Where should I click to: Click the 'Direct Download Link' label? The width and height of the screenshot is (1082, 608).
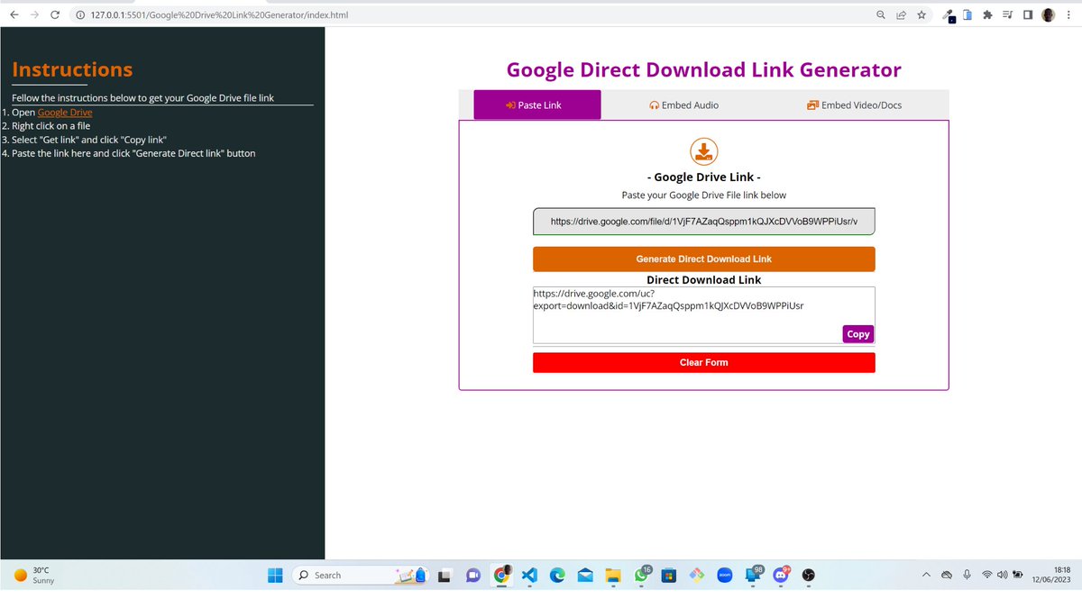tap(704, 280)
